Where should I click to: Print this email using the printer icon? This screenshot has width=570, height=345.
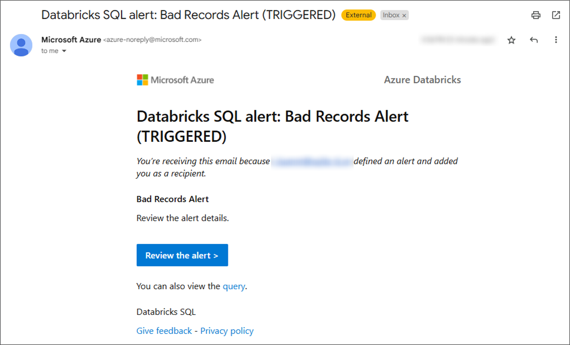pyautogui.click(x=536, y=15)
